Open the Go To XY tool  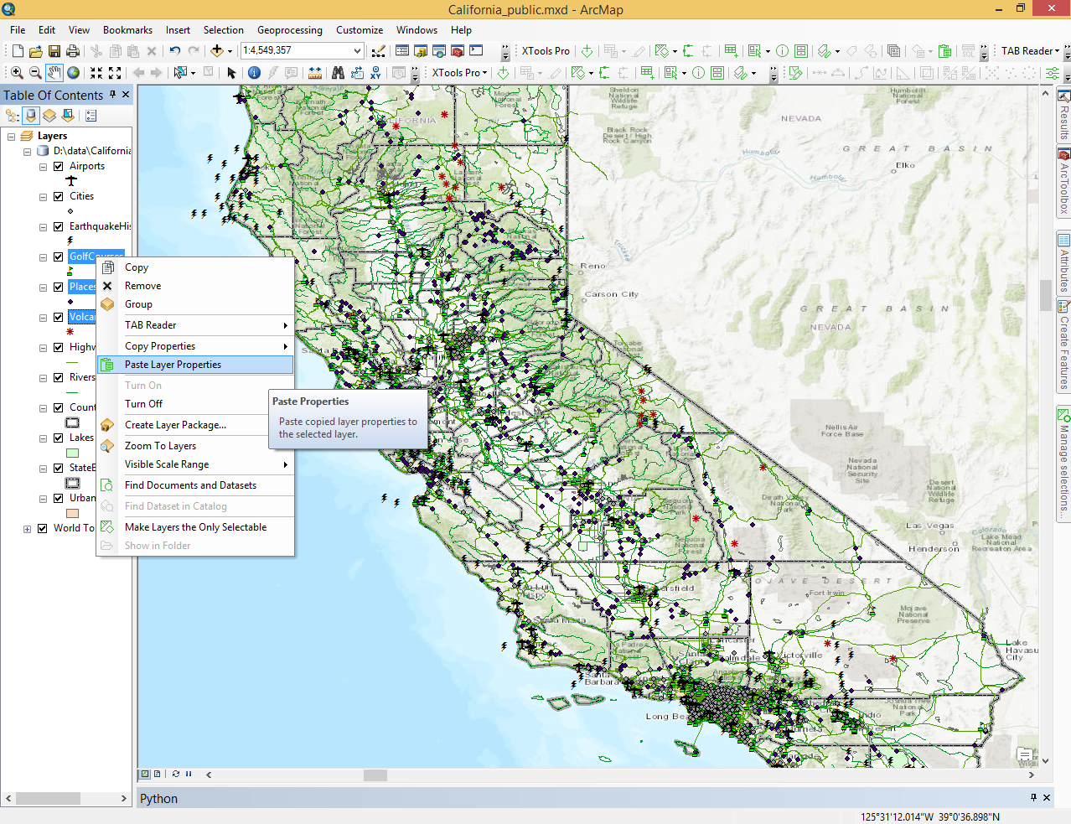click(x=376, y=73)
